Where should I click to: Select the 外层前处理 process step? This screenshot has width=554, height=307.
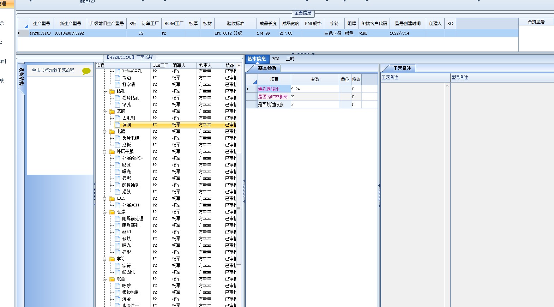(x=133, y=158)
